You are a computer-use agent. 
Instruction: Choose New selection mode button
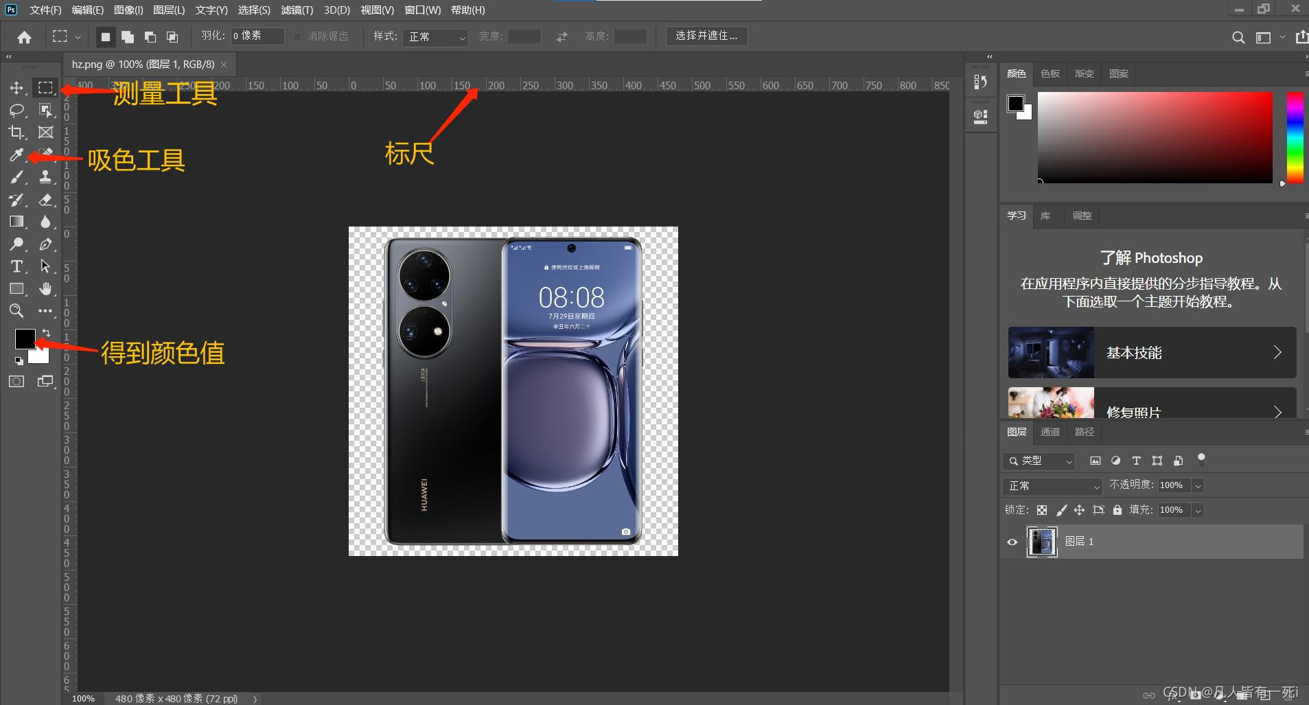(x=105, y=37)
